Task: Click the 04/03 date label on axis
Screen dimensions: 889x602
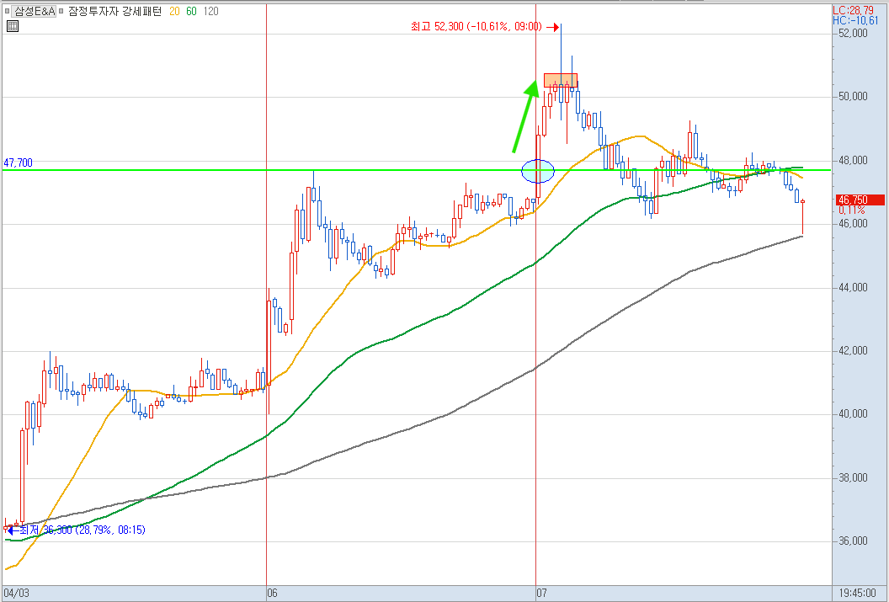Action: click(16, 594)
